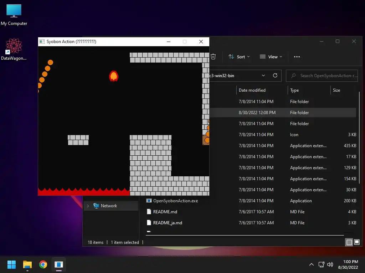
Task: Click the README.md file icon
Action: click(x=149, y=212)
